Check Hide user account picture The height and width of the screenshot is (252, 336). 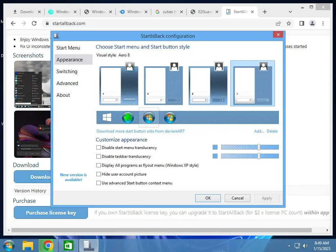coord(98,174)
